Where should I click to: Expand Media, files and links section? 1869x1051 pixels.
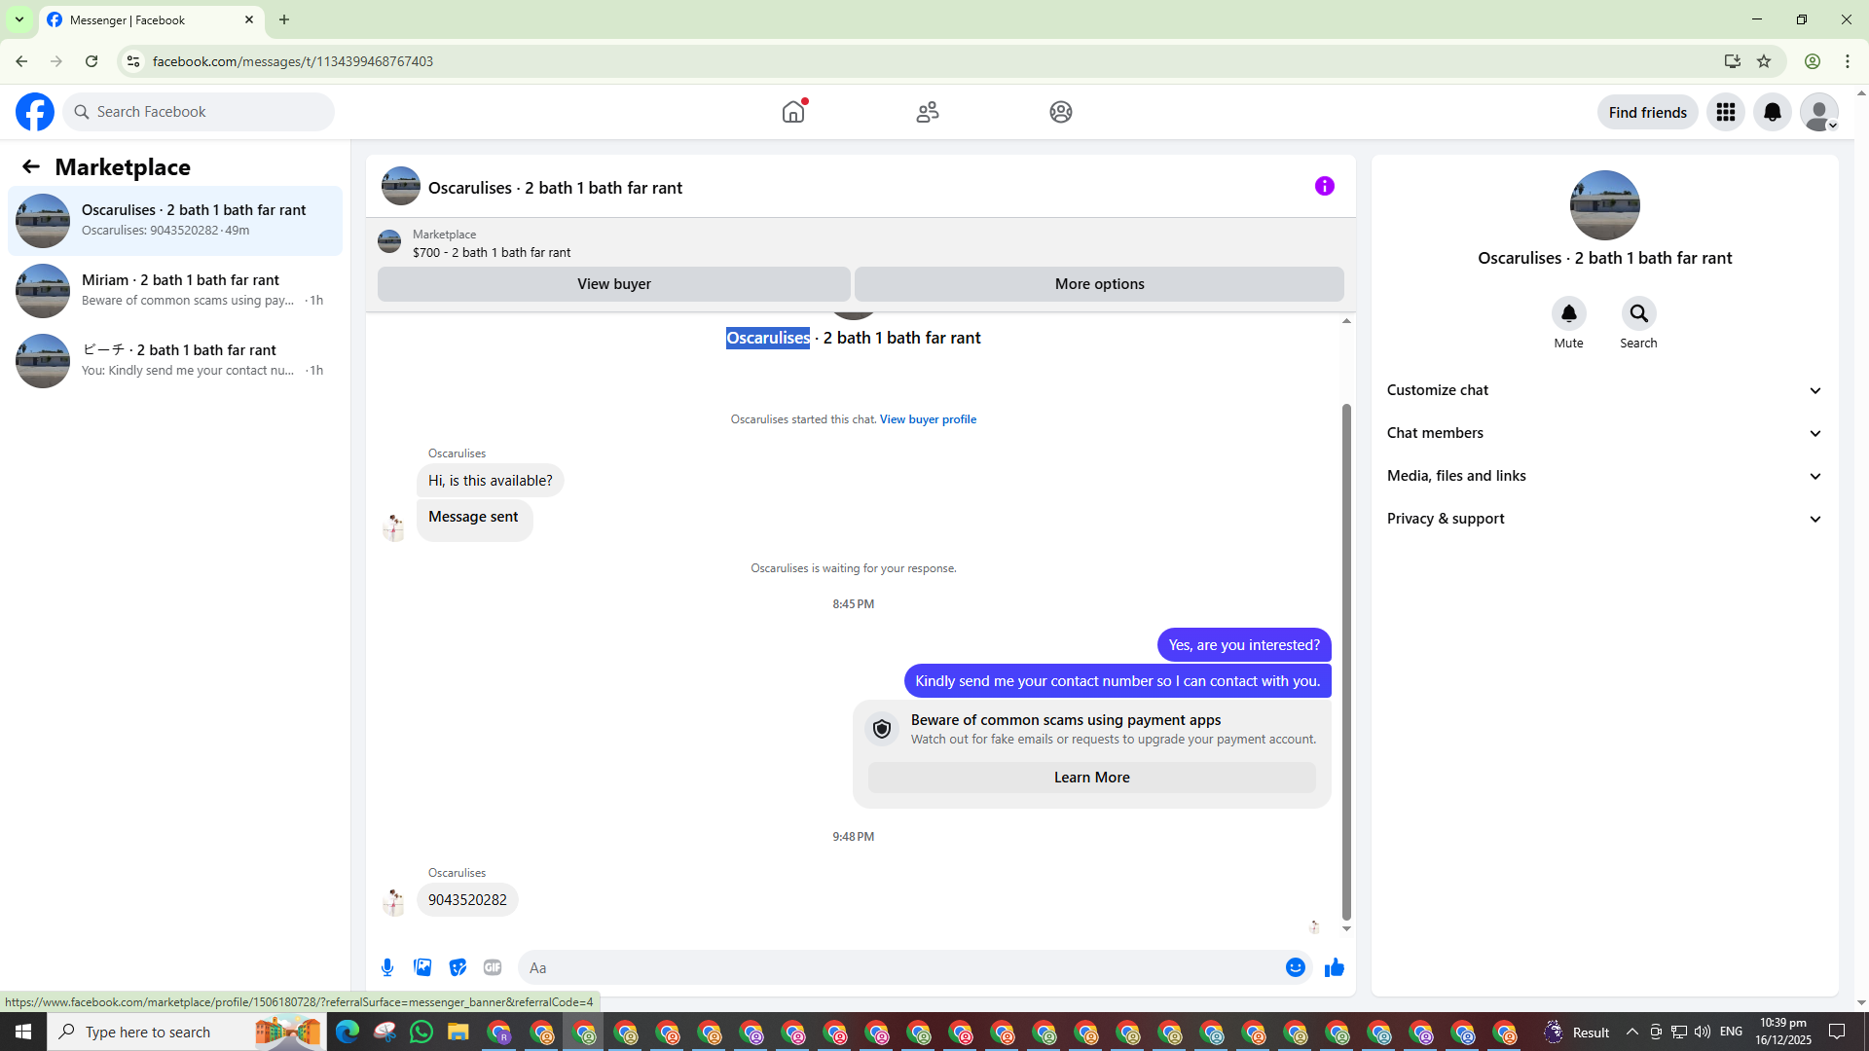pos(1604,476)
